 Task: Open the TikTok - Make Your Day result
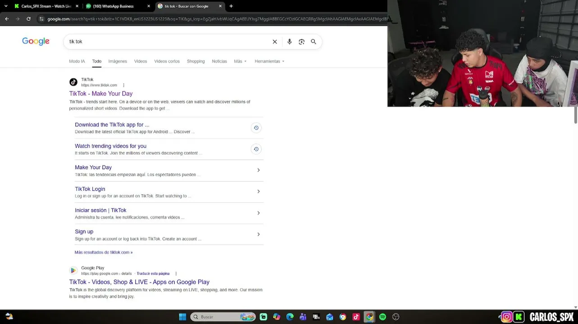pyautogui.click(x=101, y=94)
